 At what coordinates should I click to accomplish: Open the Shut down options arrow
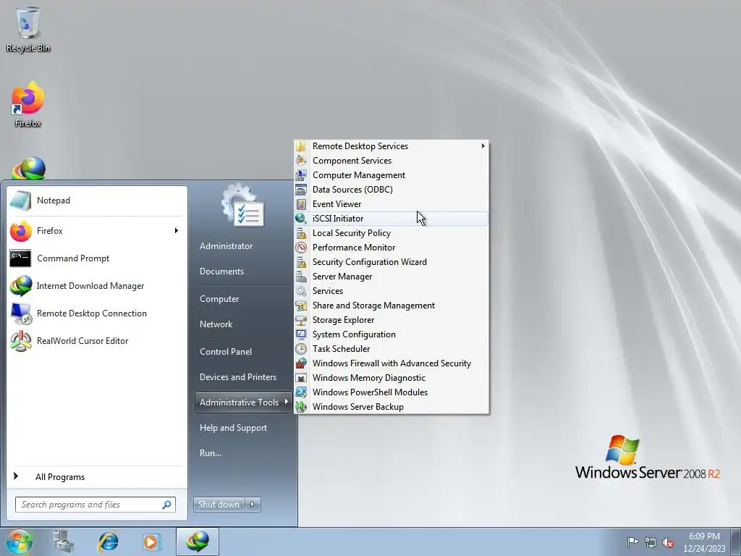[x=253, y=505]
